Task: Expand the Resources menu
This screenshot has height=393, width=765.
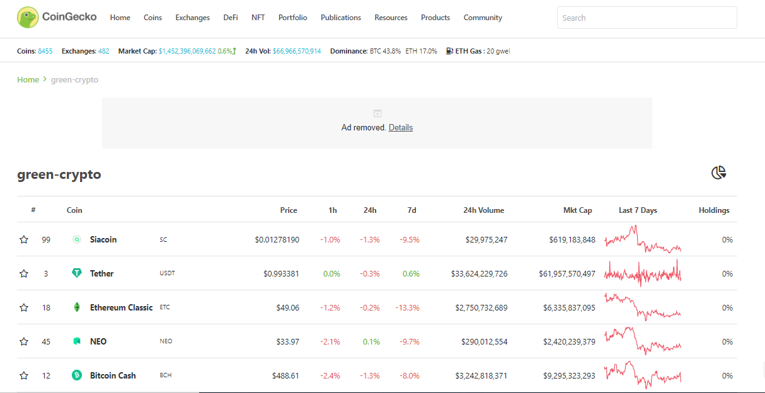Action: [x=391, y=18]
